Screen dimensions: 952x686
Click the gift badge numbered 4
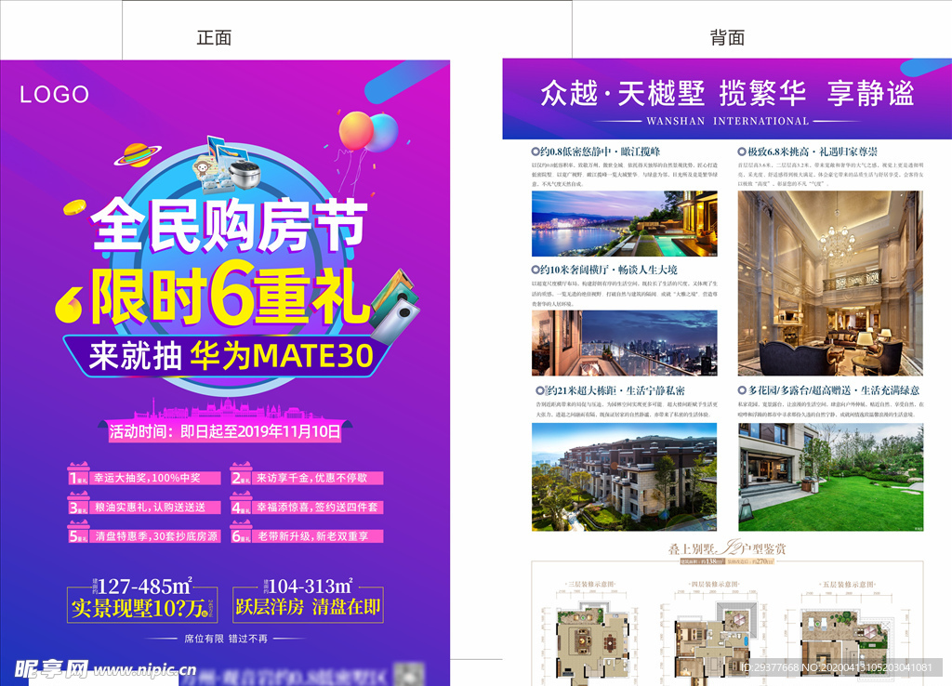[241, 504]
